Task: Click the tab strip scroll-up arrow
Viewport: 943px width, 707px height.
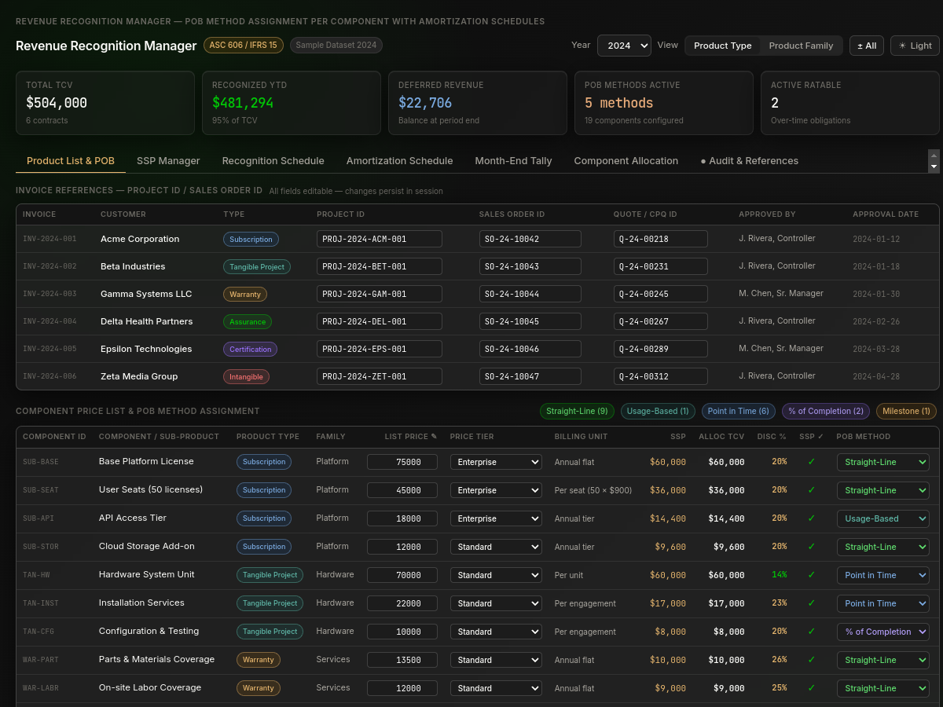Action: [934, 155]
